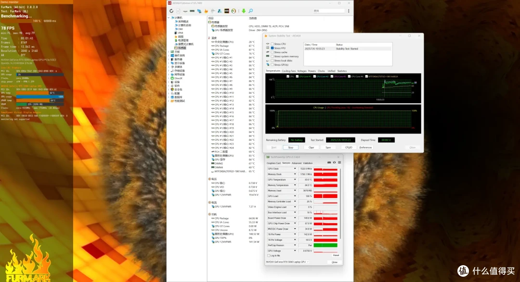The height and width of the screenshot is (282, 520).
Task: Open GPU selector dropdown RTX 5080 Laptop
Action: [x=287, y=262]
